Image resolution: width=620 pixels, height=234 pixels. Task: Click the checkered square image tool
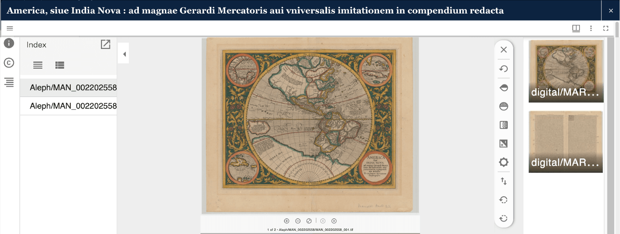tap(504, 125)
